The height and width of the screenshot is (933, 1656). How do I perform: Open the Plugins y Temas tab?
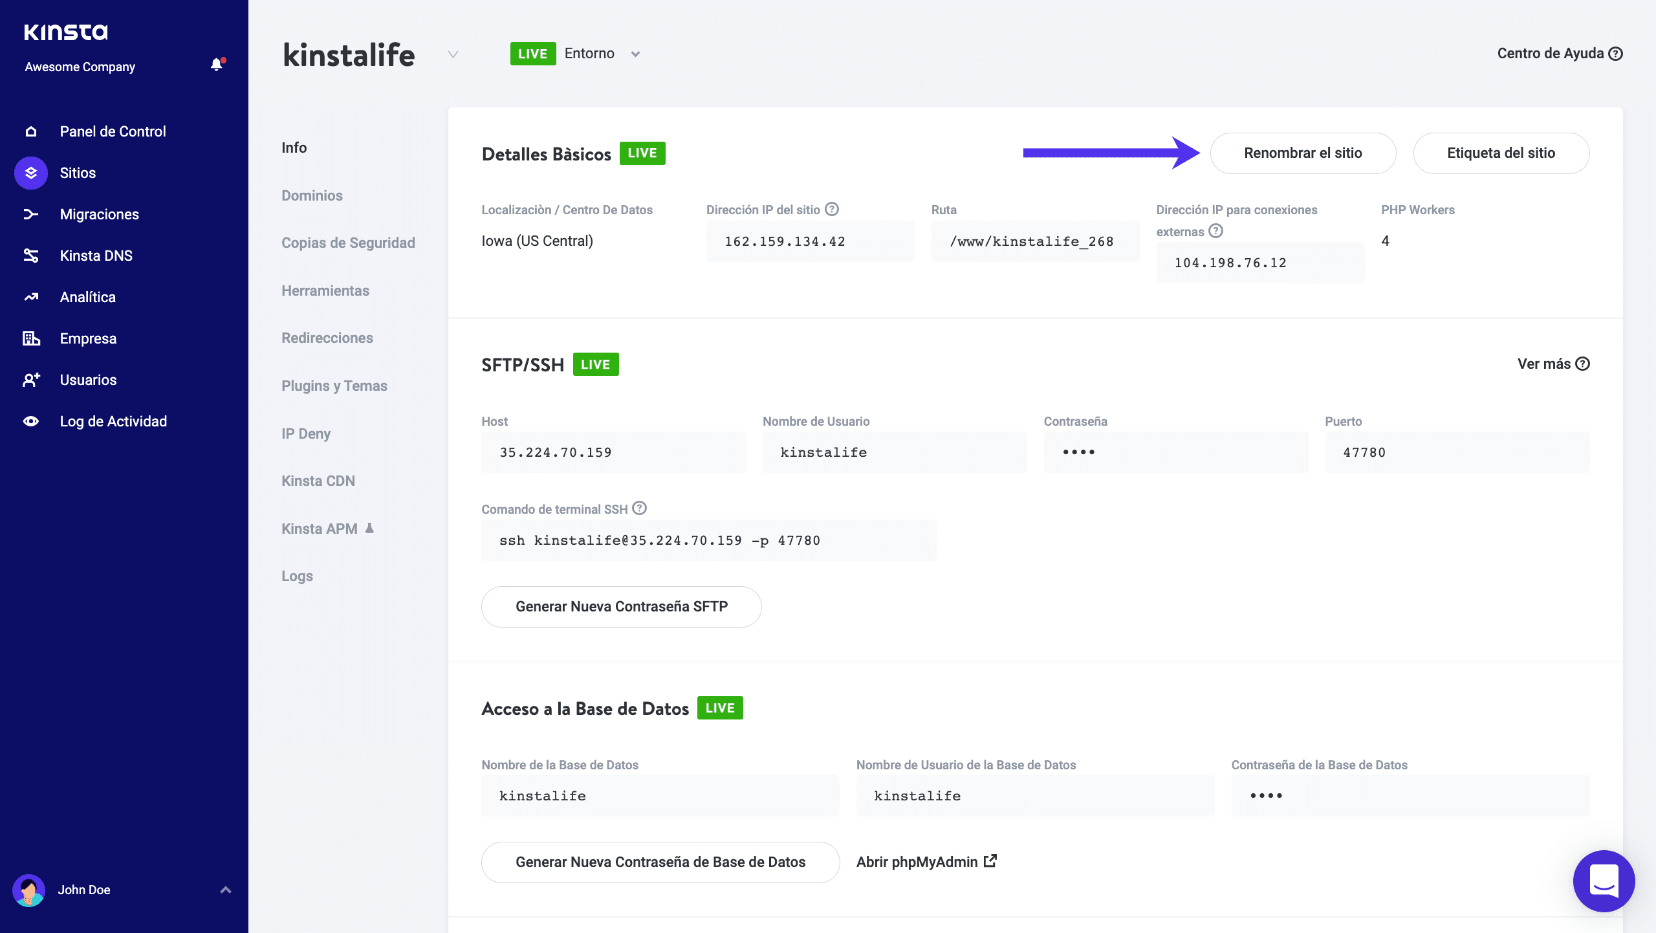click(334, 386)
